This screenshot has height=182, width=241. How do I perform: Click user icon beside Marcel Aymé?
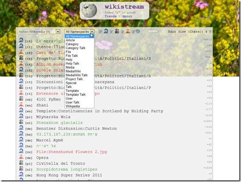click(x=21, y=139)
